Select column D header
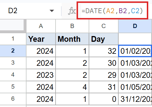152x107 pixels. click(135, 26)
